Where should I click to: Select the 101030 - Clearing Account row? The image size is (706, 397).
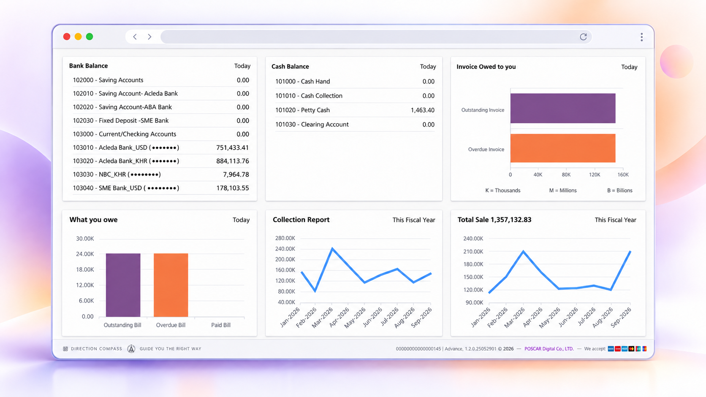pos(355,124)
